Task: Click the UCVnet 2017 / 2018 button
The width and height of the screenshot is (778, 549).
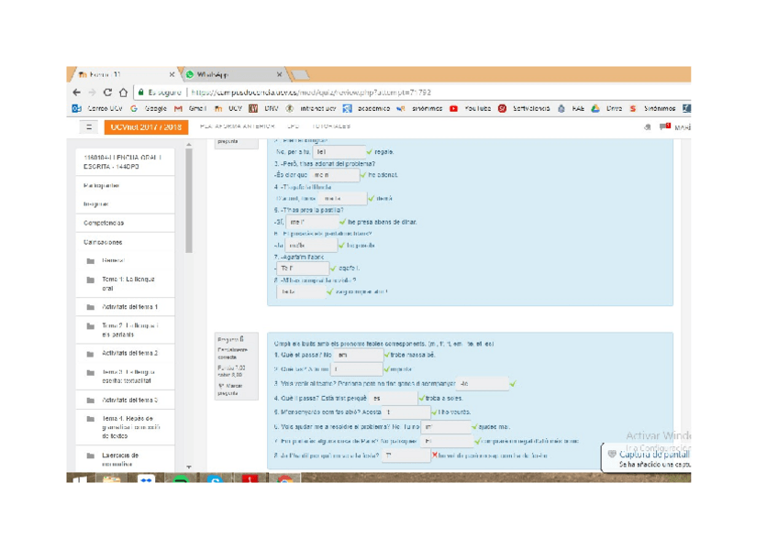Action: click(146, 127)
